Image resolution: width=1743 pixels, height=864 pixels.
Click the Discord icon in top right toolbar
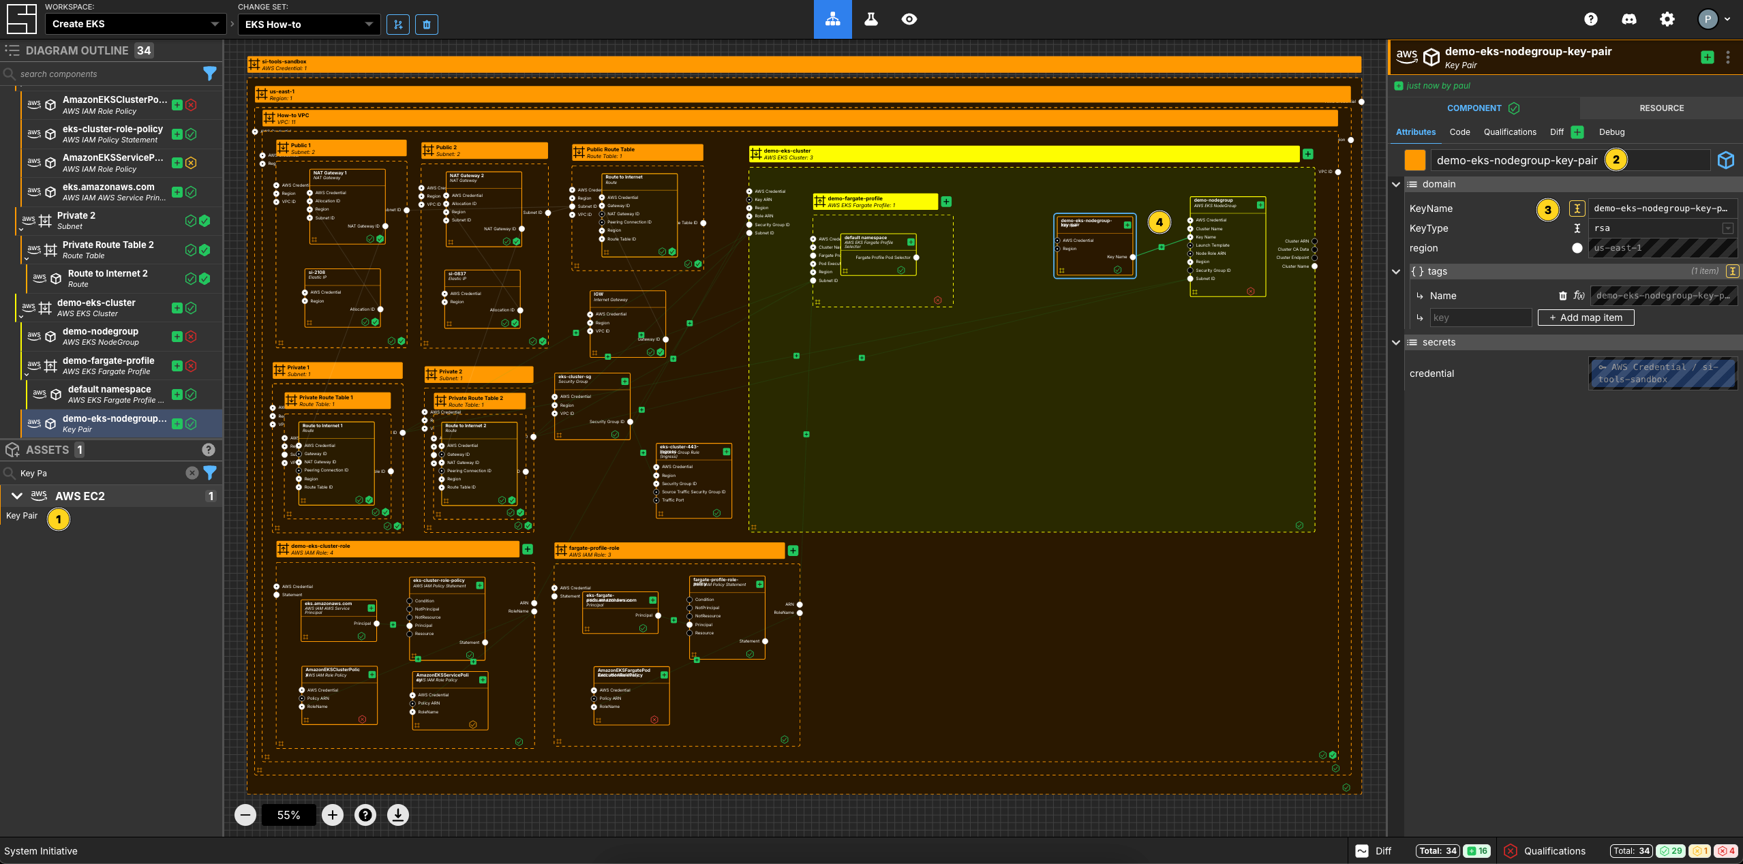coord(1626,18)
